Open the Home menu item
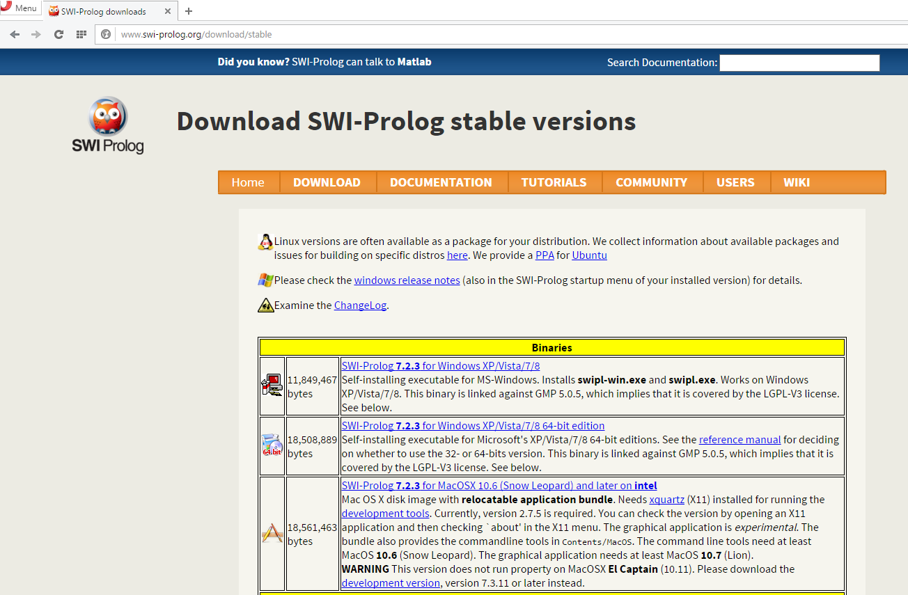 tap(248, 182)
